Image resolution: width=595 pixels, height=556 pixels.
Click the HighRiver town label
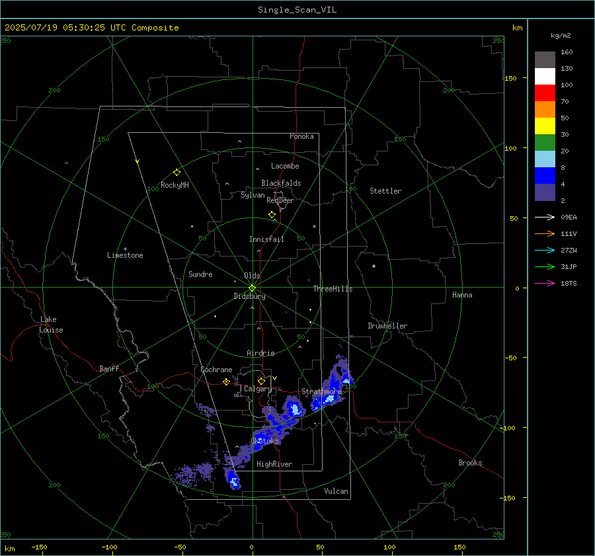[274, 464]
